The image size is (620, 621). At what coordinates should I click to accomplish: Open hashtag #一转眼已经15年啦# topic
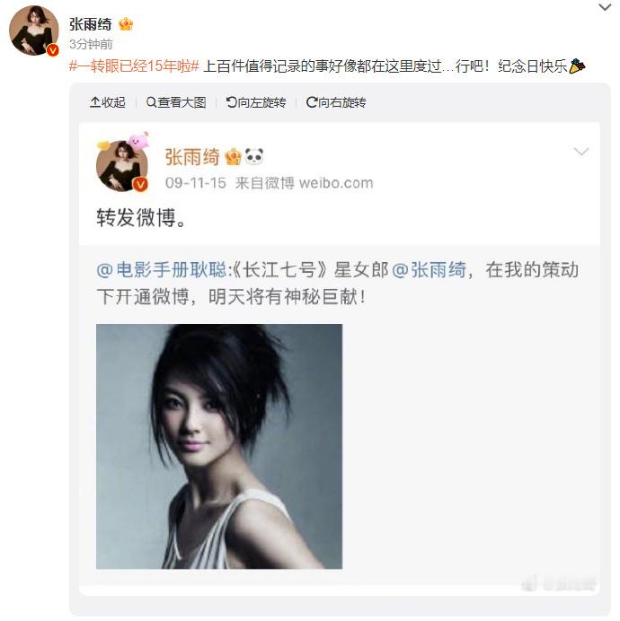[x=134, y=66]
